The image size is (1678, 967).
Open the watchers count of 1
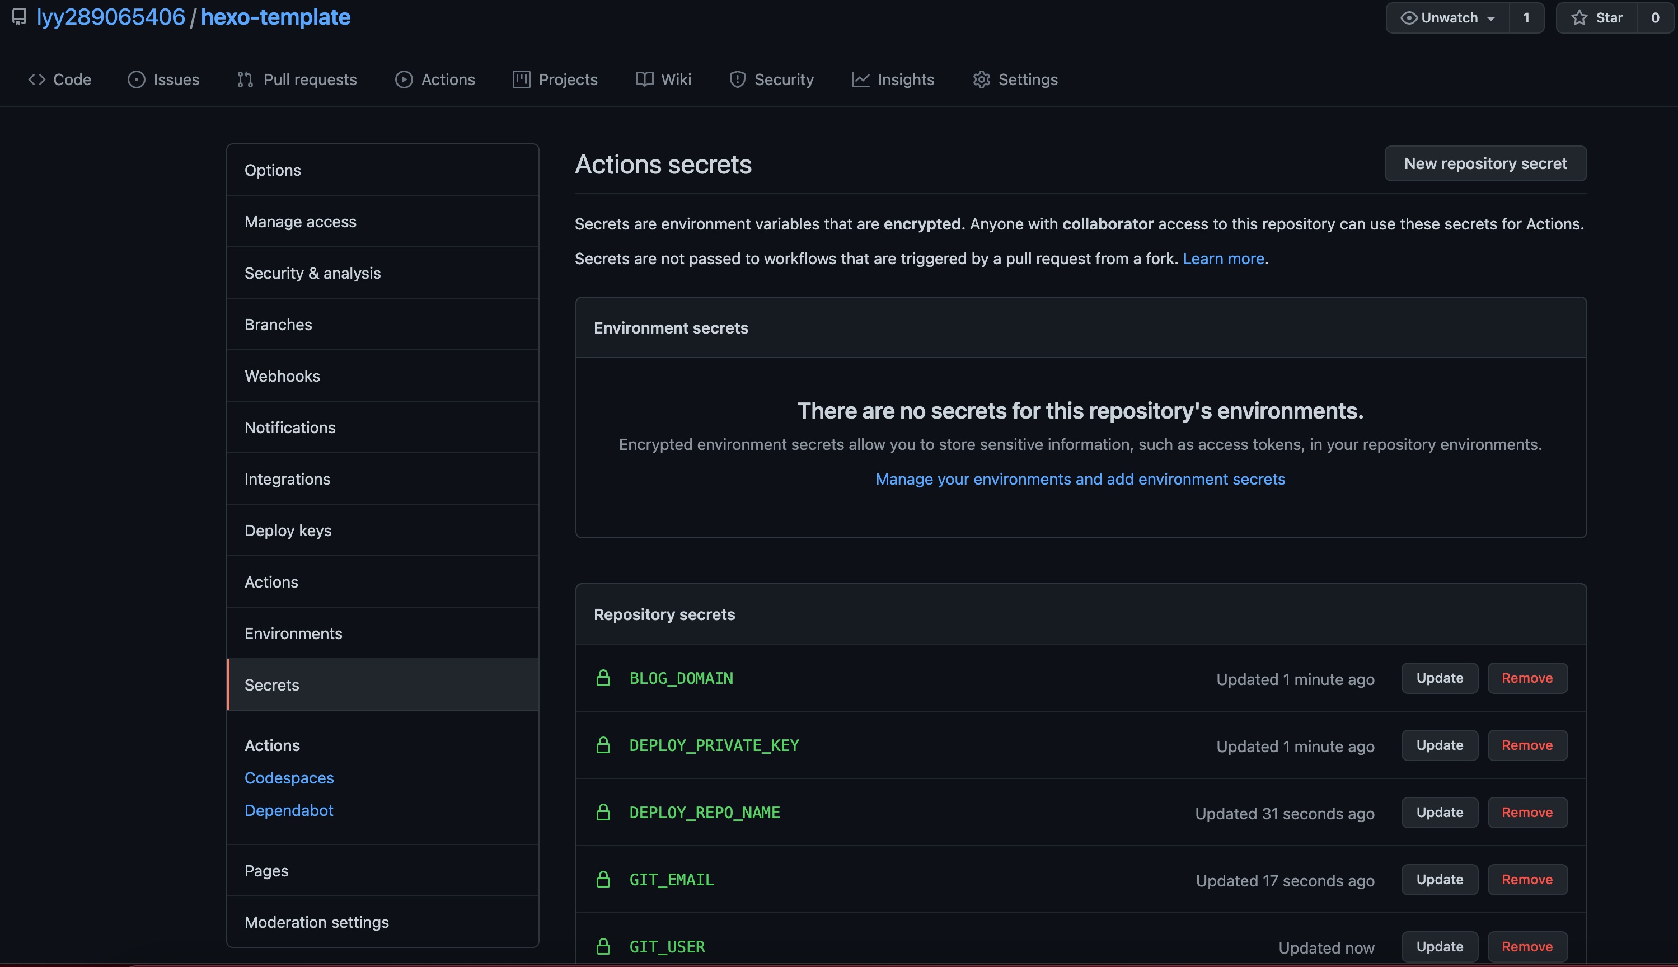[1526, 18]
